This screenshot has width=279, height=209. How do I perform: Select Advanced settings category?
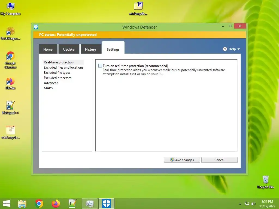pos(51,83)
